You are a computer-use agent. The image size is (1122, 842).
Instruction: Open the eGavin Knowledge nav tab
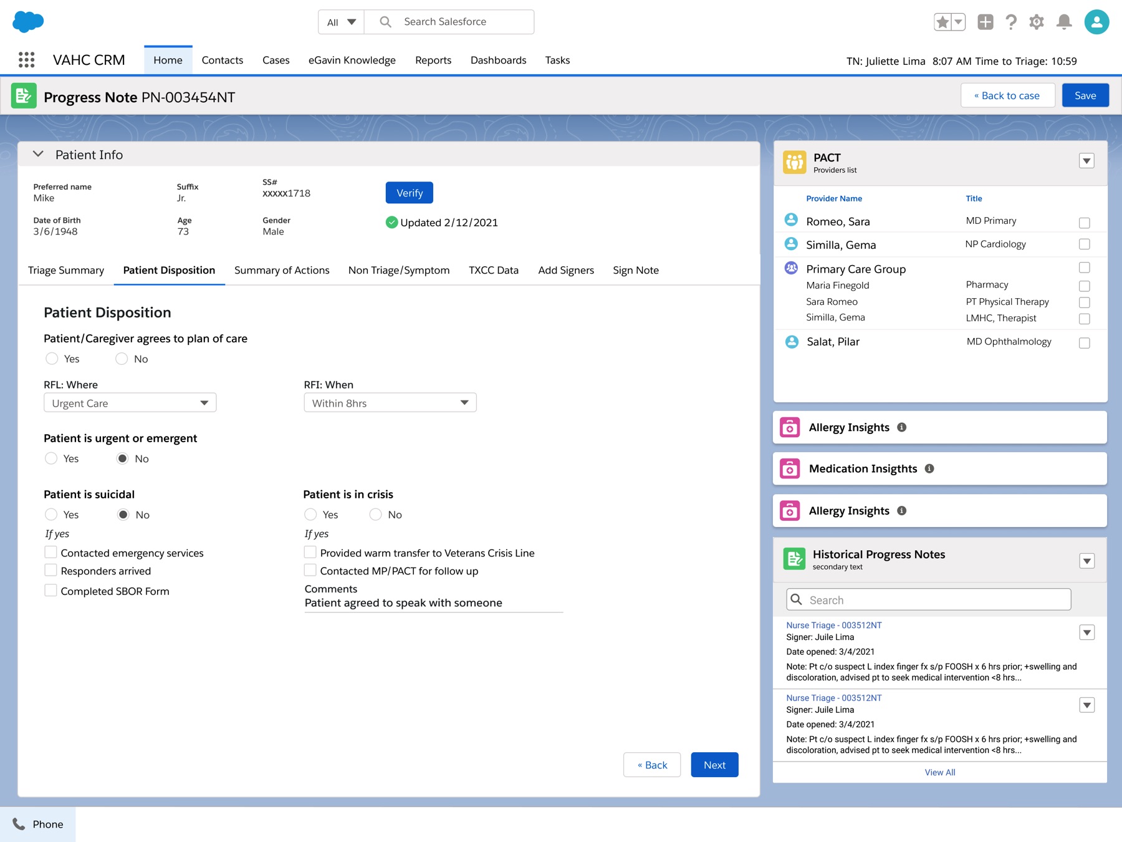tap(352, 60)
